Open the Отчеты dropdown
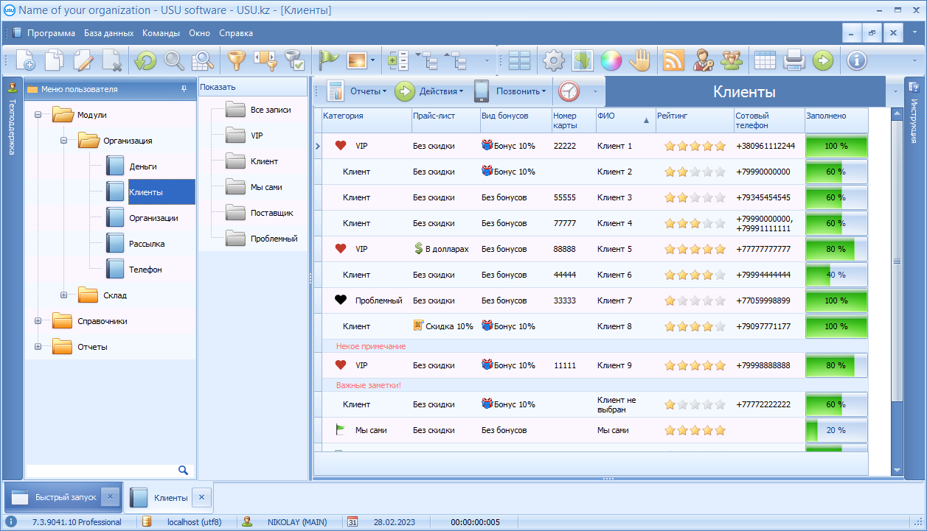 pos(367,91)
